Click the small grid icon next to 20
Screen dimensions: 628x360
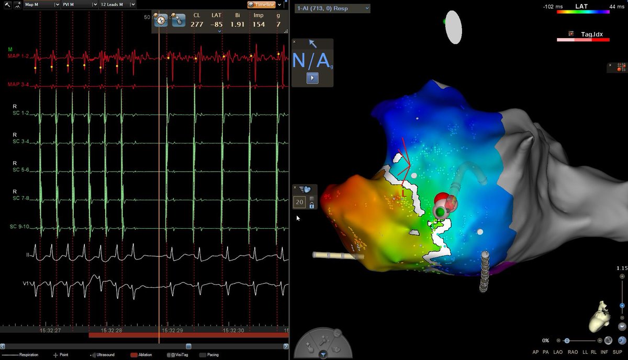[x=312, y=199]
